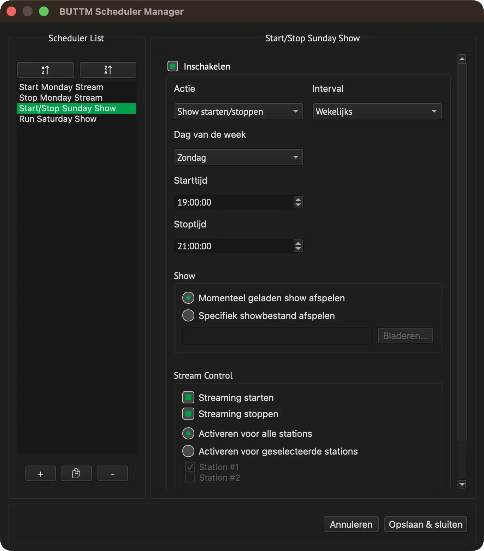Toggle the Station #1 checkbox

click(x=190, y=467)
